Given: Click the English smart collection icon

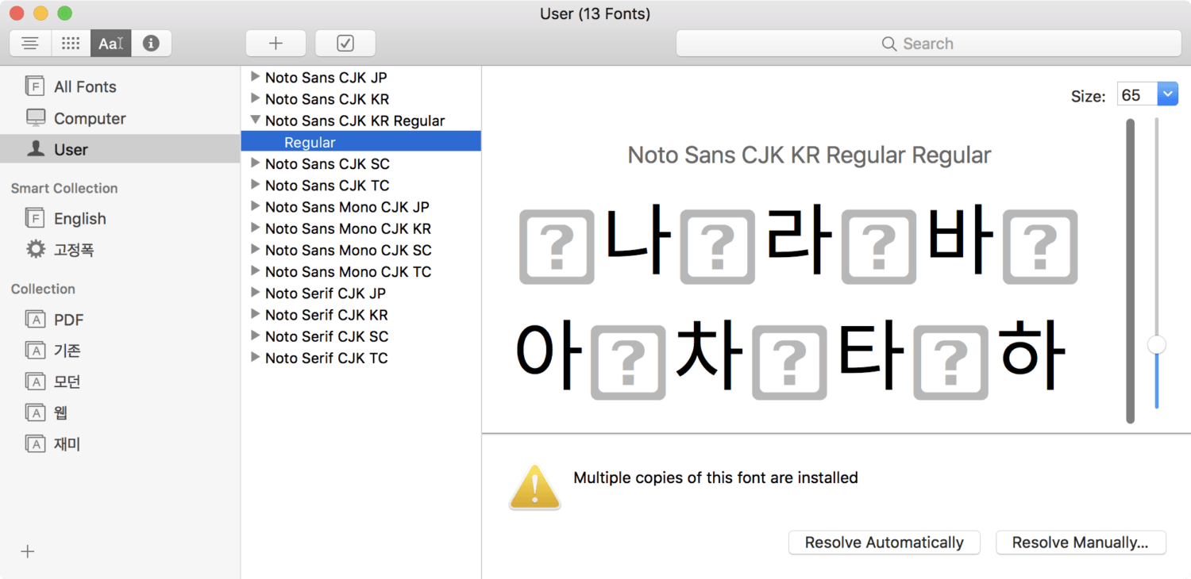Looking at the screenshot, I should click(x=35, y=218).
